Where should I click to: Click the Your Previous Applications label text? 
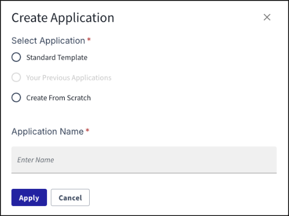click(x=69, y=78)
